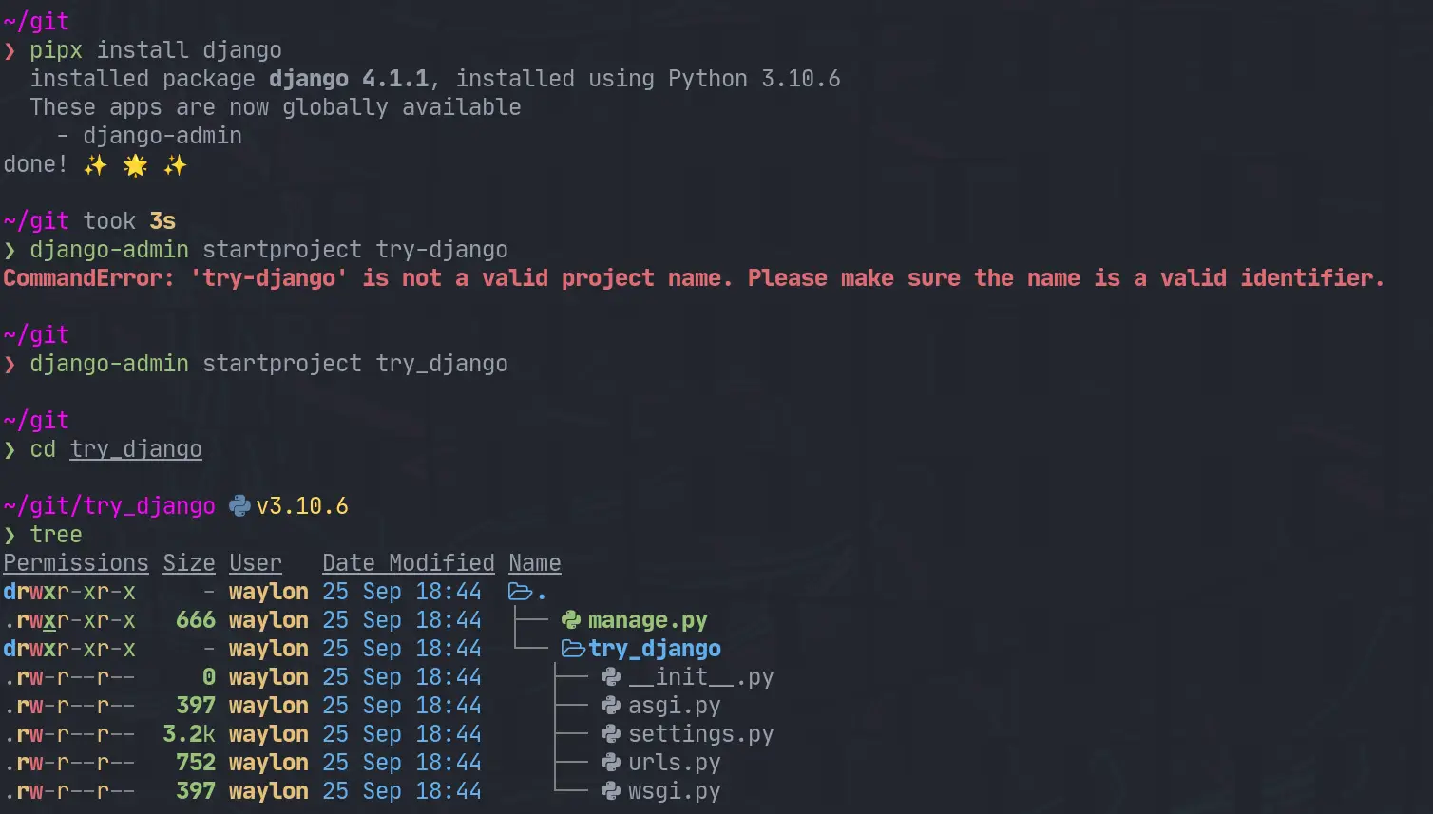
Task: Click underlined try_django in the cd command
Action: point(136,449)
